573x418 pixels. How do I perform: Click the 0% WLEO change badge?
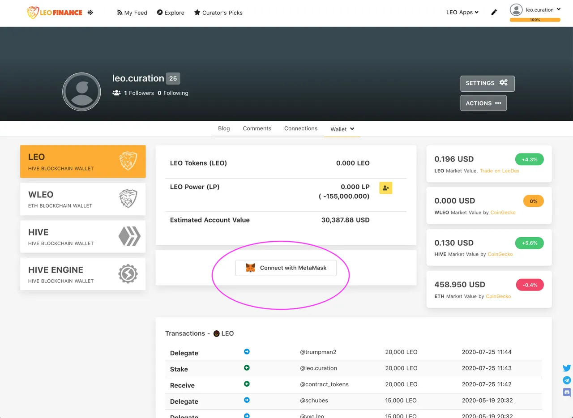(533, 201)
